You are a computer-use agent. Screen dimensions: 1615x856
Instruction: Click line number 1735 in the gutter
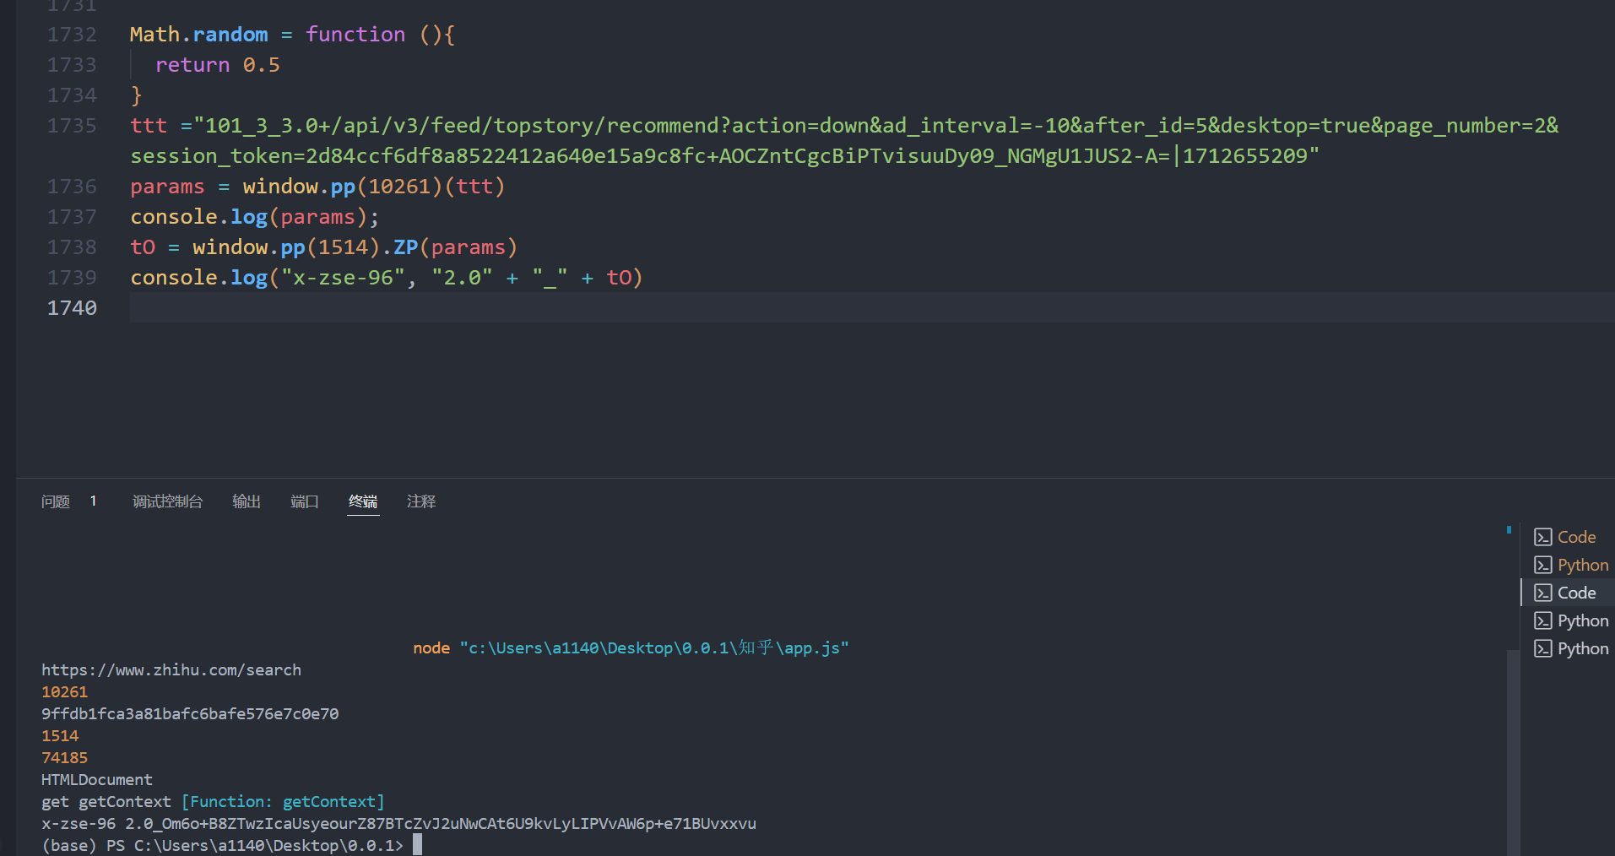[72, 125]
